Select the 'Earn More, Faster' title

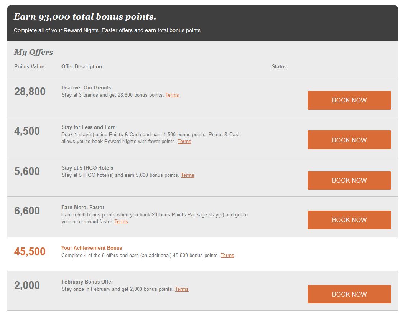(x=83, y=207)
